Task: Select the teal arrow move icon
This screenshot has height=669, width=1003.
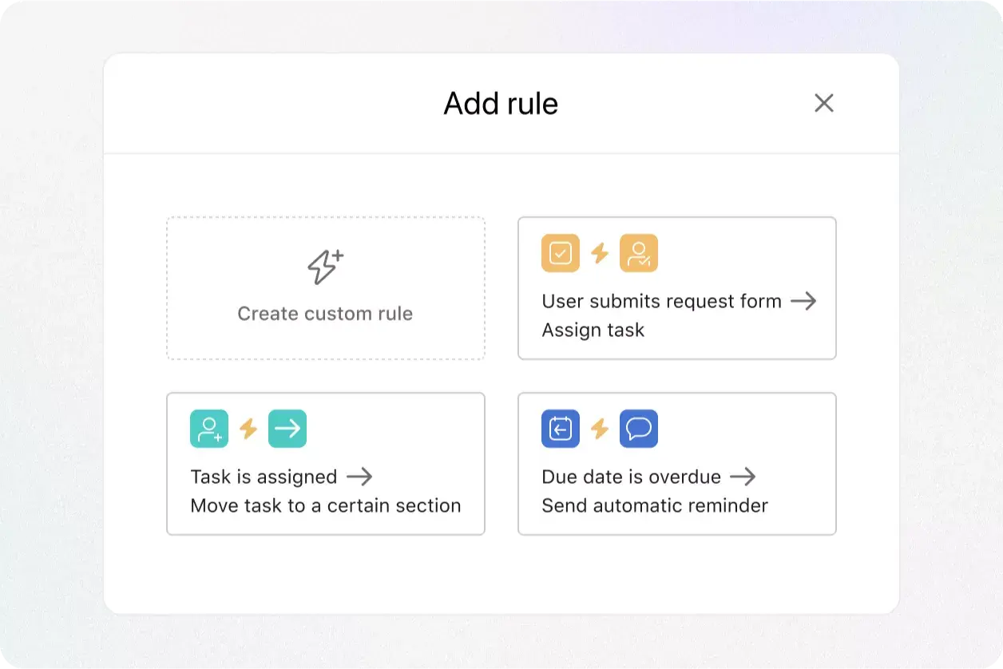Action: tap(288, 428)
